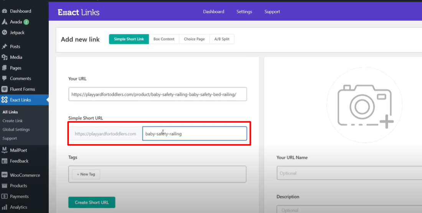Click the camera image upload placeholder
The width and height of the screenshot is (422, 213).
pos(364,105)
